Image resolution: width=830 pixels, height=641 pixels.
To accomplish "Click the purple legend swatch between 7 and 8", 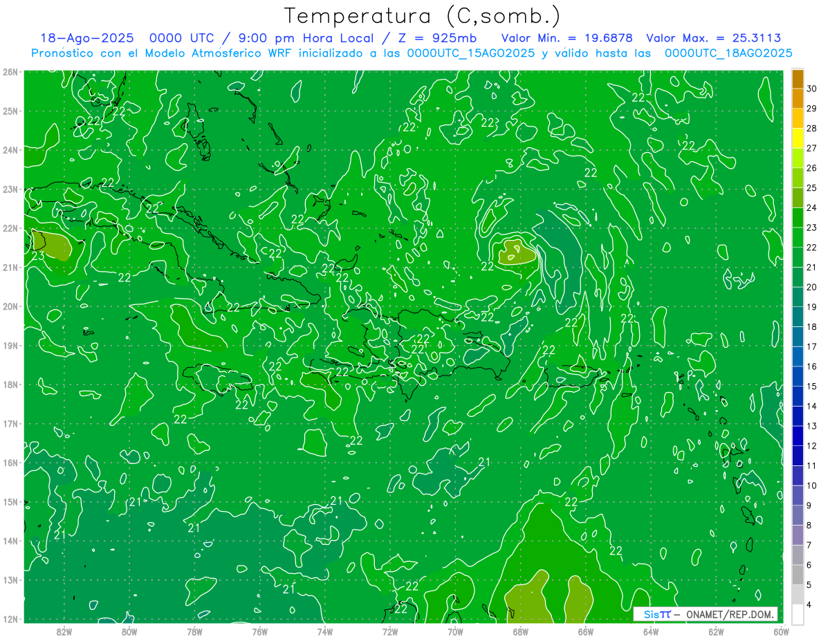I will pos(797,535).
